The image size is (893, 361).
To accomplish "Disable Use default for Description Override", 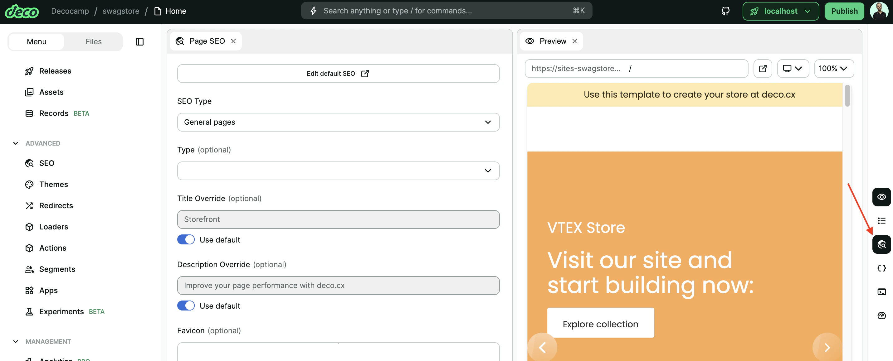I will coord(186,306).
